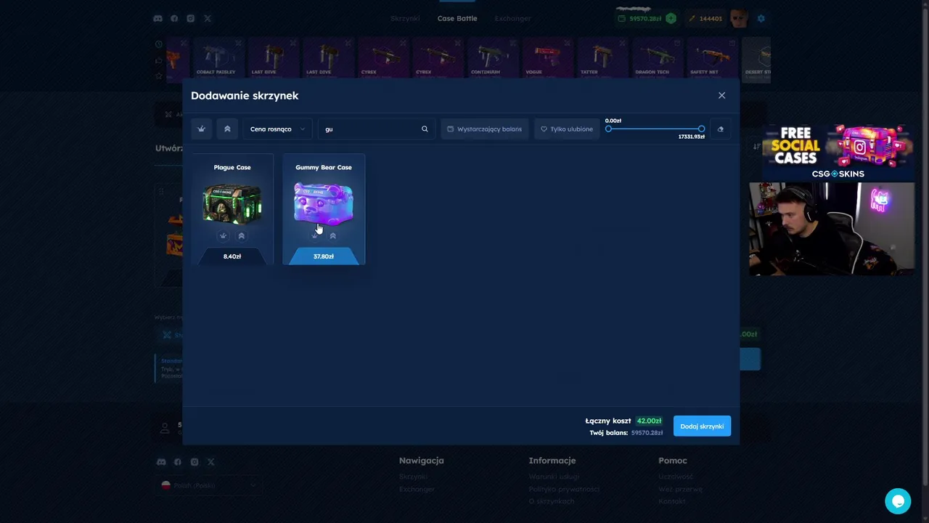This screenshot has width=929, height=523.
Task: Click the 42.00zł total cost value
Action: click(x=649, y=421)
